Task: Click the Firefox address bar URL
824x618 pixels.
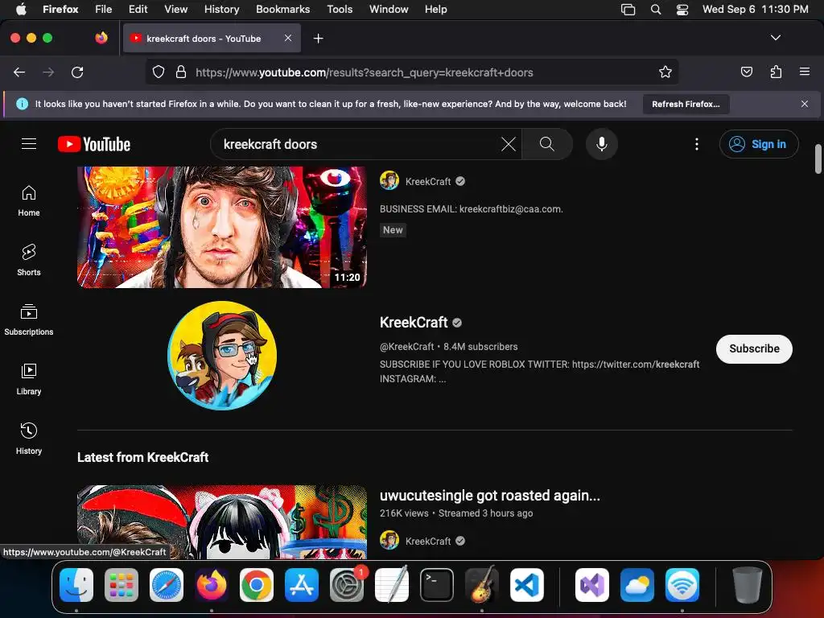Action: (x=365, y=72)
